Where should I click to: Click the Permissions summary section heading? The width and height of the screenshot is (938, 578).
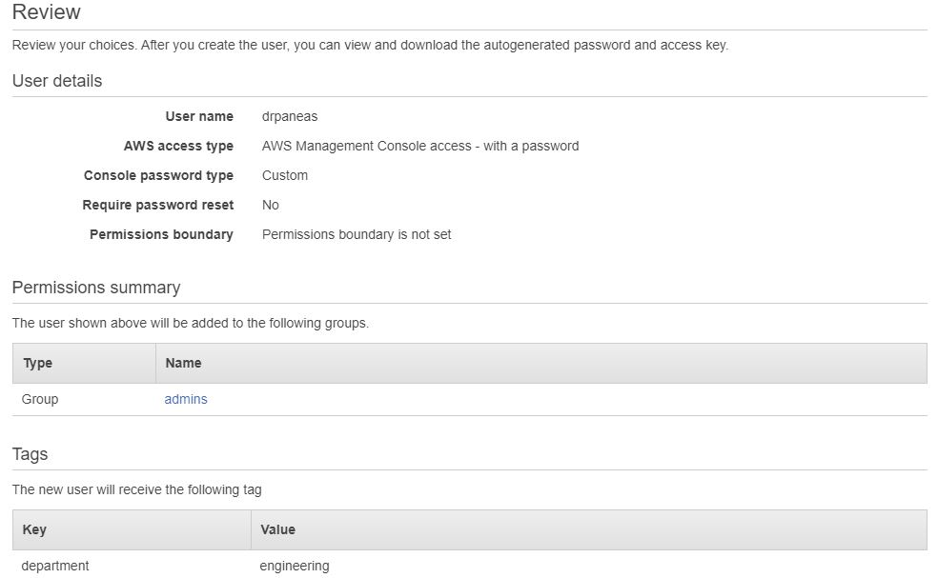pos(96,288)
